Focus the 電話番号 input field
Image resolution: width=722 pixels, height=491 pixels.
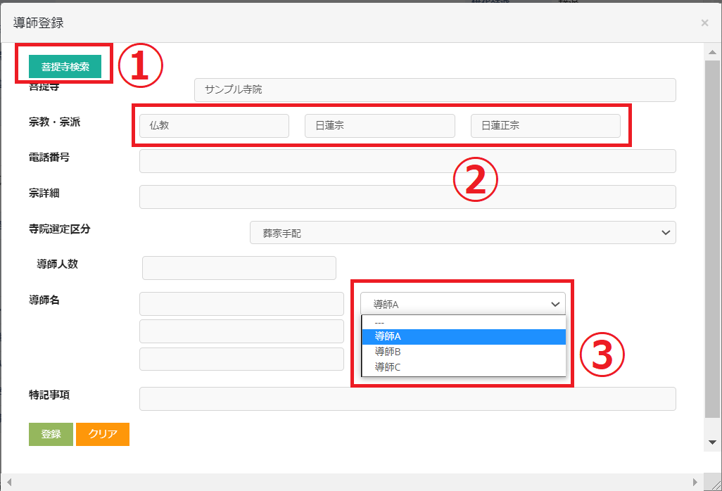click(x=407, y=161)
